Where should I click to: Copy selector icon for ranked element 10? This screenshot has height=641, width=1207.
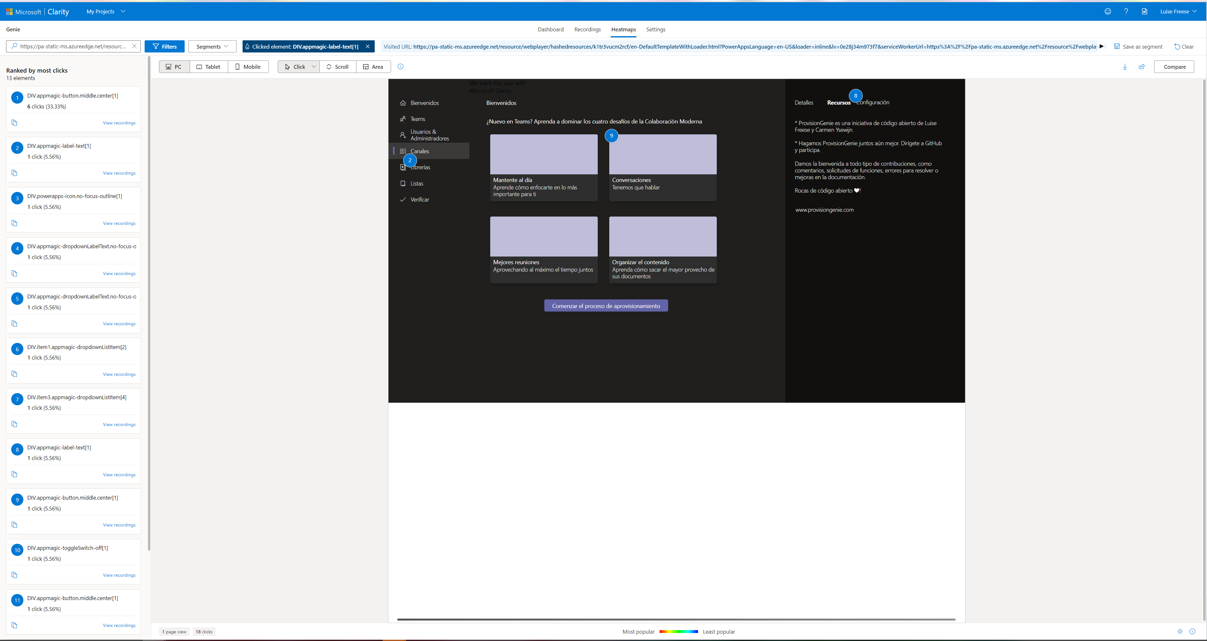tap(14, 574)
